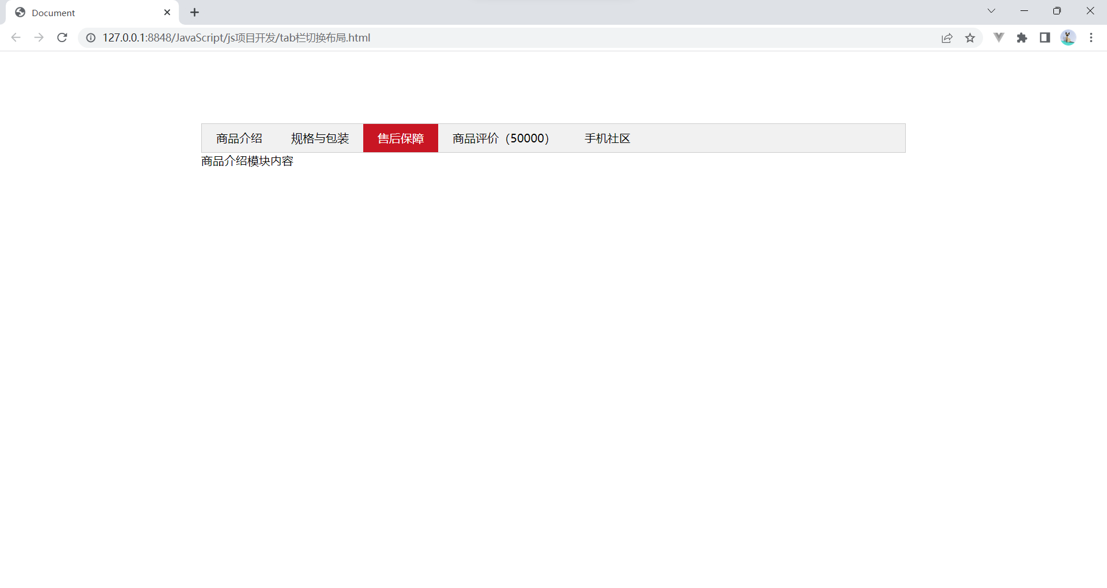Screen dimensions: 1107x588
Task: Toggle the active 售后保障 tab
Action: point(400,138)
